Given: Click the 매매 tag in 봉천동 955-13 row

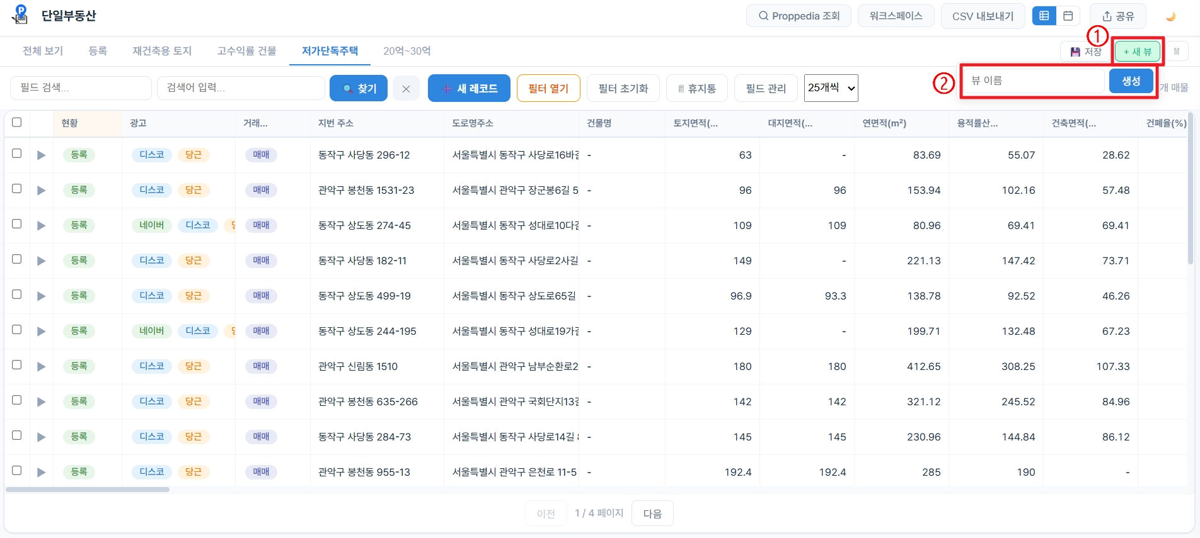Looking at the screenshot, I should tap(261, 472).
